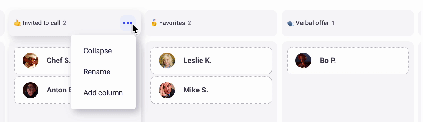The height and width of the screenshot is (122, 423).
Task: Choose Add column from the menu
Action: point(103,93)
